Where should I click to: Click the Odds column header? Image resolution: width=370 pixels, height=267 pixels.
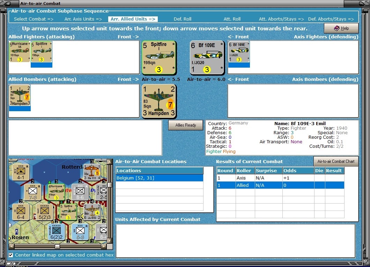(298, 170)
